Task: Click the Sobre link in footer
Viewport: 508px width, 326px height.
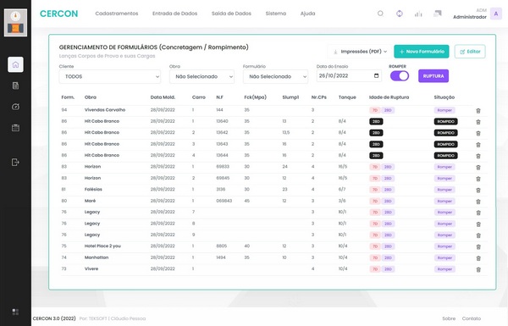Action: pyautogui.click(x=449, y=318)
